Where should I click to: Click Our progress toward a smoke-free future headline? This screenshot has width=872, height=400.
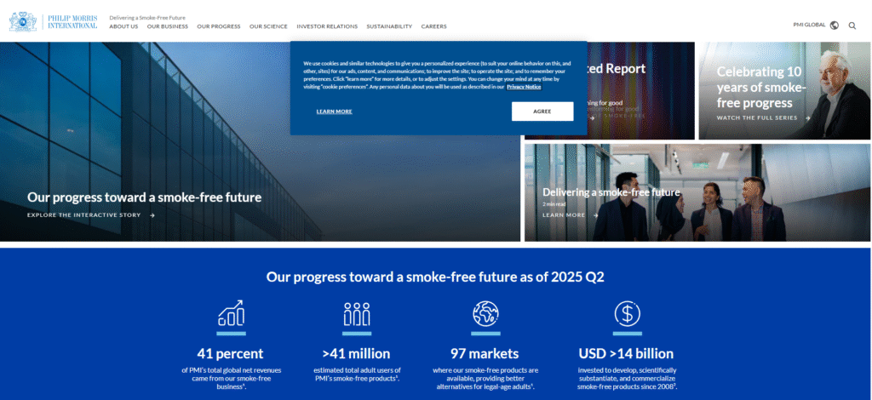[144, 197]
